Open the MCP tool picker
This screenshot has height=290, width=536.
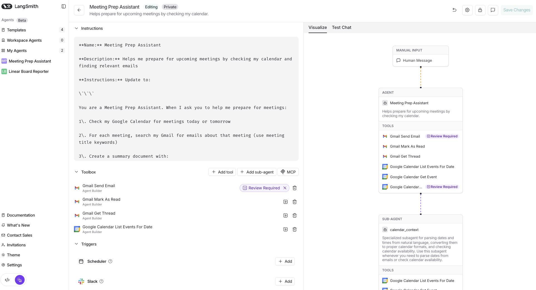coord(288,172)
